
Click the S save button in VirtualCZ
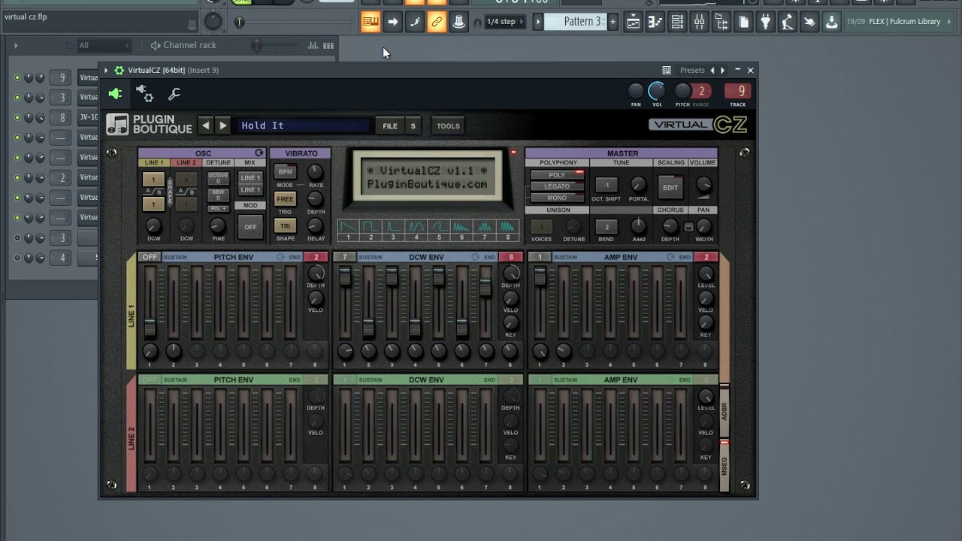coord(413,126)
